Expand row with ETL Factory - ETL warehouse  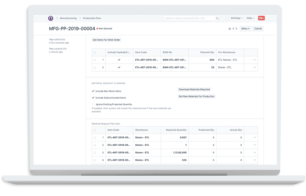pyautogui.click(x=255, y=60)
